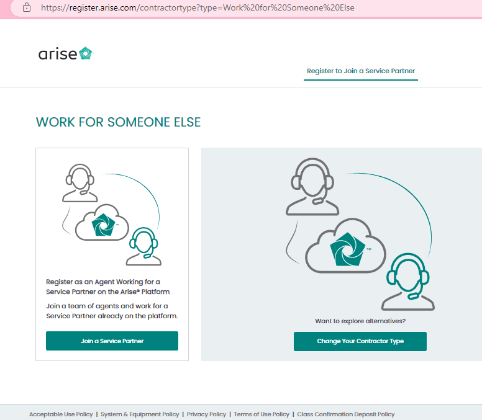
Task: Open the Acceptable Use Policy link
Action: click(61, 414)
